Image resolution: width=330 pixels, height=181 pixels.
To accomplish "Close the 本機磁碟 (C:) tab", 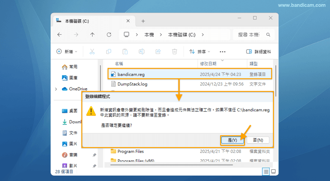I will 128,21.
